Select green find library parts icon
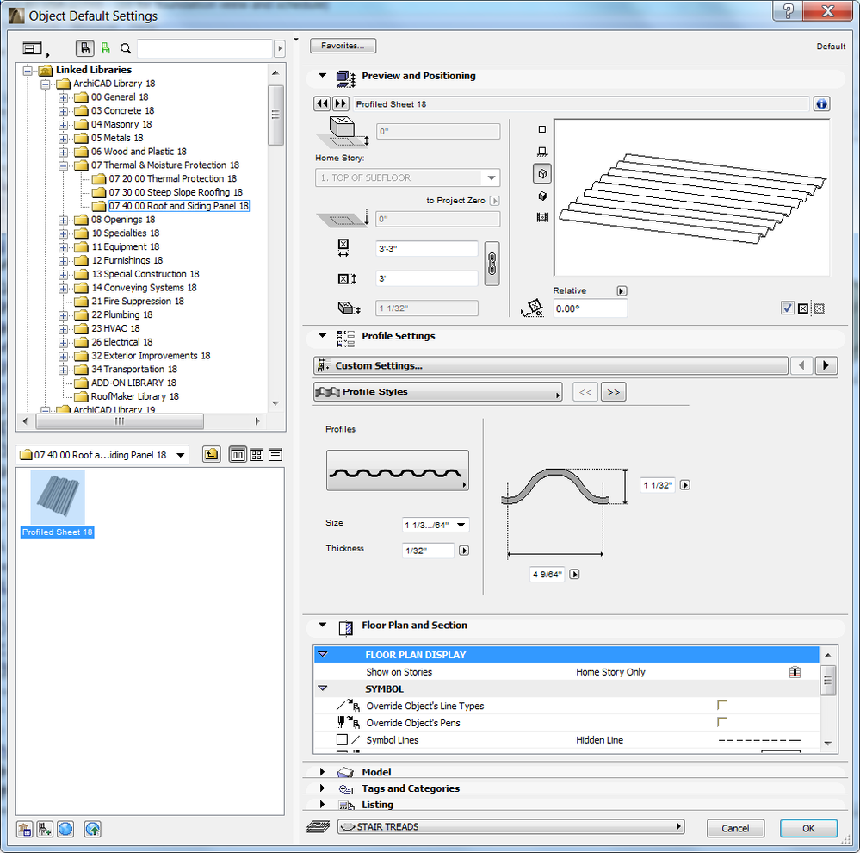860x853 pixels. point(105,48)
